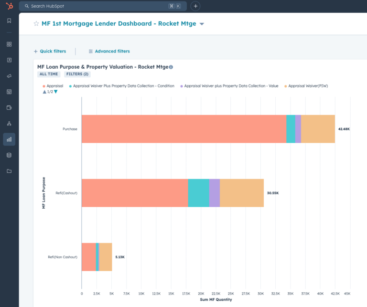Open the CRM contacts sidebar icon
The image size is (367, 307).
click(x=9, y=60)
